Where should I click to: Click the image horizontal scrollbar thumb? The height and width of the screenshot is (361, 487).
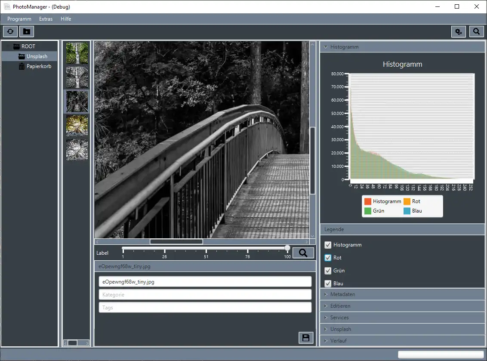pyautogui.click(x=176, y=242)
